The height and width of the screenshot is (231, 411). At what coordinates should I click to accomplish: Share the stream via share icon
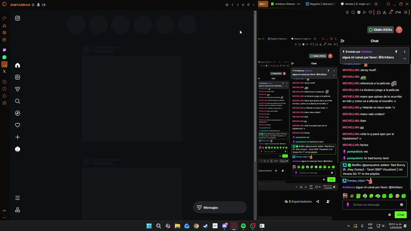point(318,201)
